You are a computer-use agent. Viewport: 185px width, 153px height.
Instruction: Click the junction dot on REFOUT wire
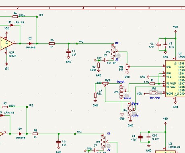click(159, 84)
